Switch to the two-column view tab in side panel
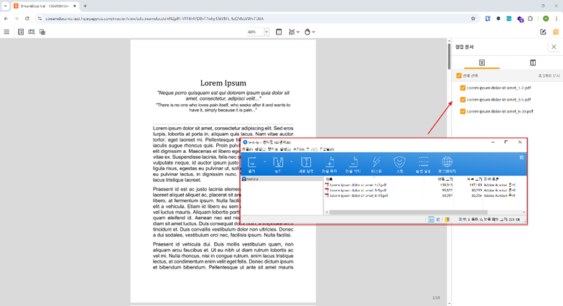The image size is (563, 306). (x=532, y=63)
